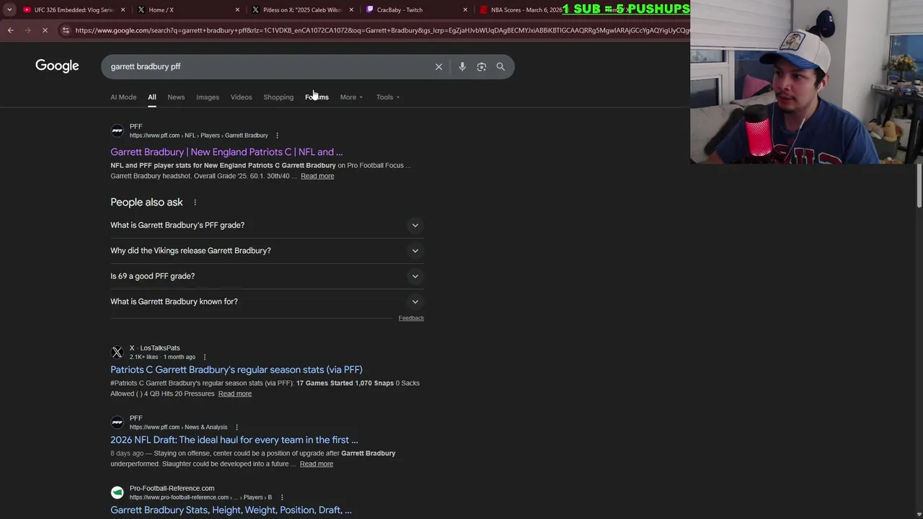Click the PFF favicon on the first result
Viewport: 923px width, 519px height.
117,130
